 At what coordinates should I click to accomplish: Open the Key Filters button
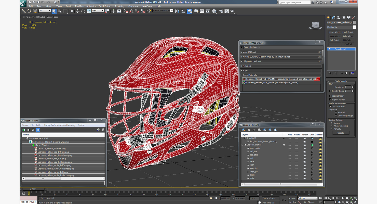click(310, 202)
